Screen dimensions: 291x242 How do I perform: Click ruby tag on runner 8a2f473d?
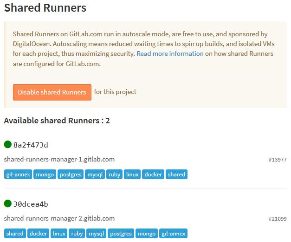click(x=114, y=175)
